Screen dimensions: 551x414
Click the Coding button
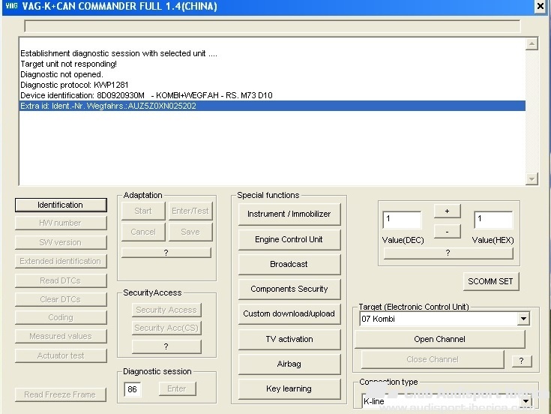click(x=61, y=317)
